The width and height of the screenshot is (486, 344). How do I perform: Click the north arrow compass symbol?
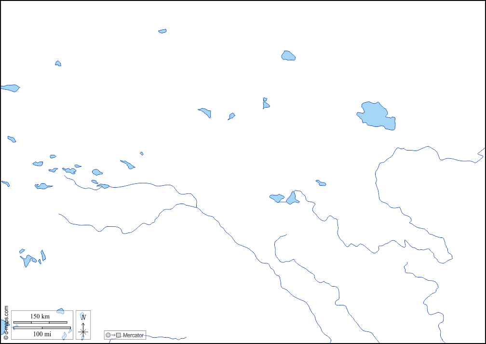pos(83,325)
